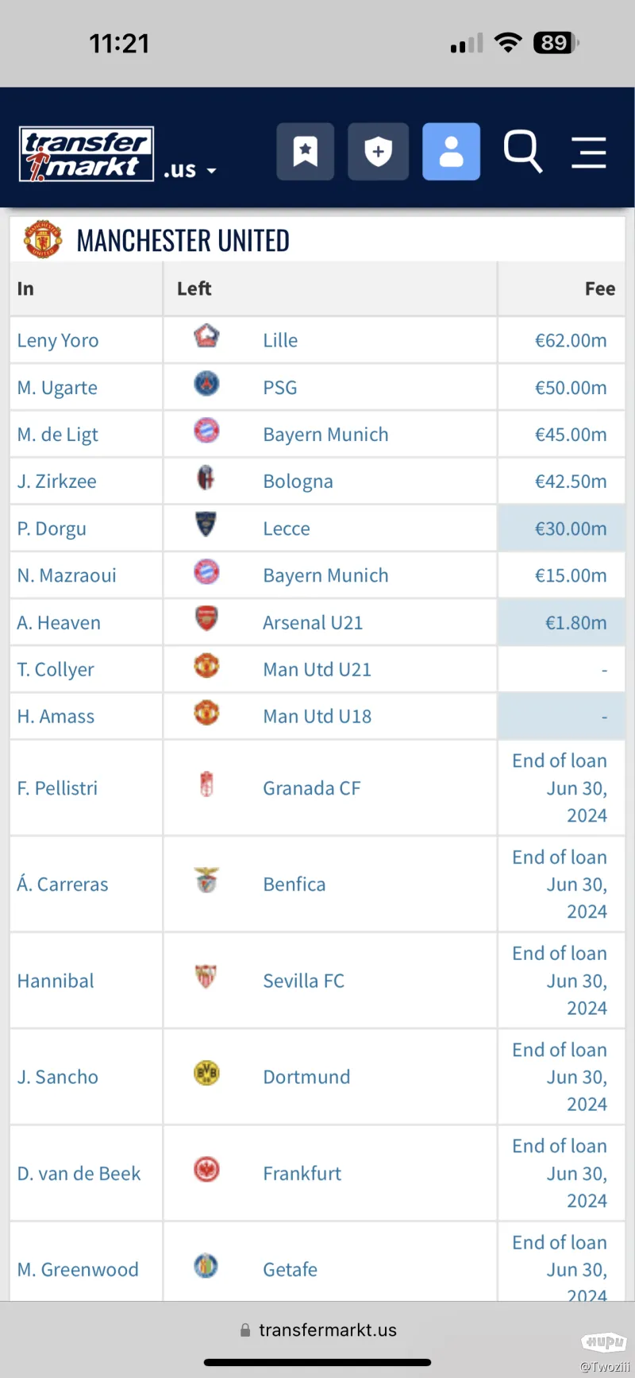The height and width of the screenshot is (1378, 635).
Task: Go to Transfermarkt home logo
Action: click(x=86, y=154)
